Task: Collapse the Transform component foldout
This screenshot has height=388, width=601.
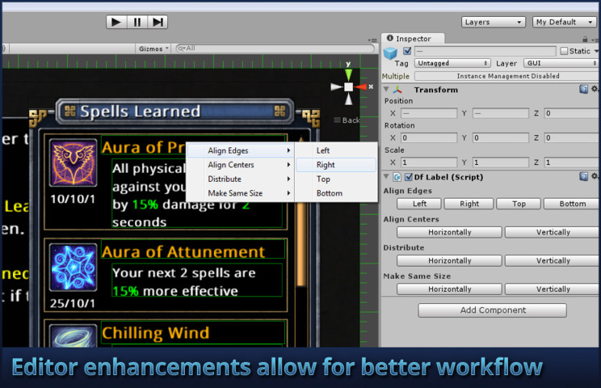Action: tap(386, 90)
